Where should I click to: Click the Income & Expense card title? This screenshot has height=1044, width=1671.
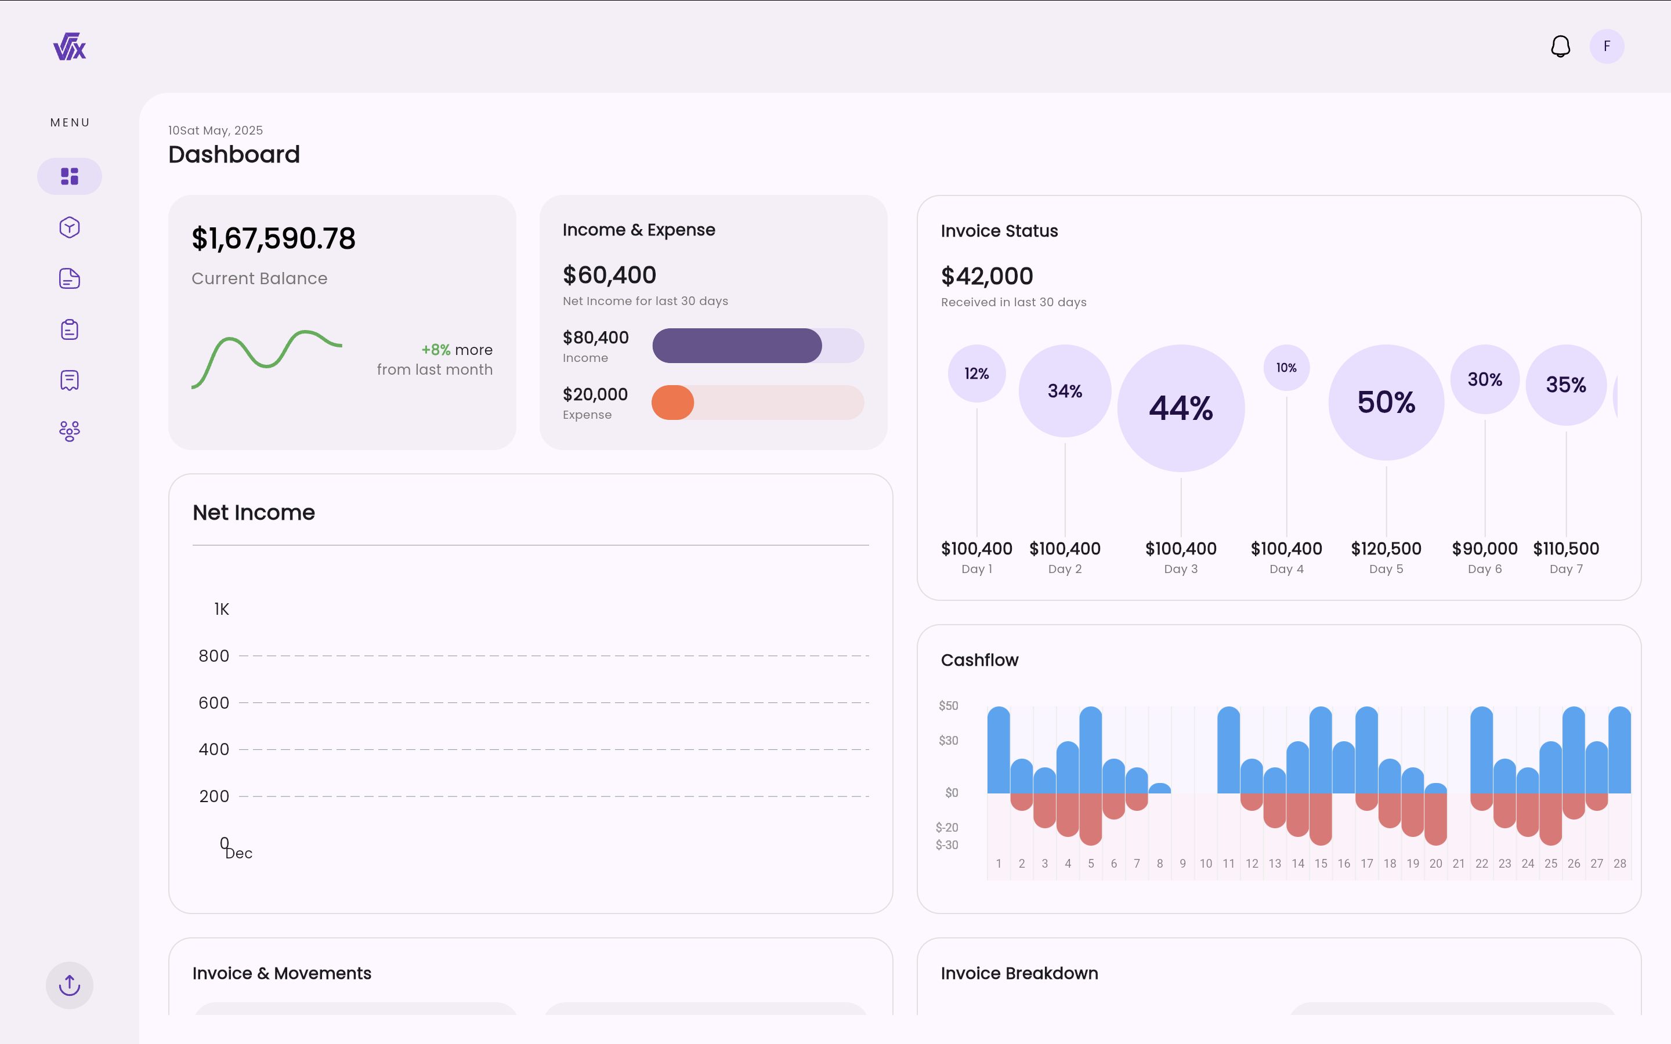coord(639,230)
